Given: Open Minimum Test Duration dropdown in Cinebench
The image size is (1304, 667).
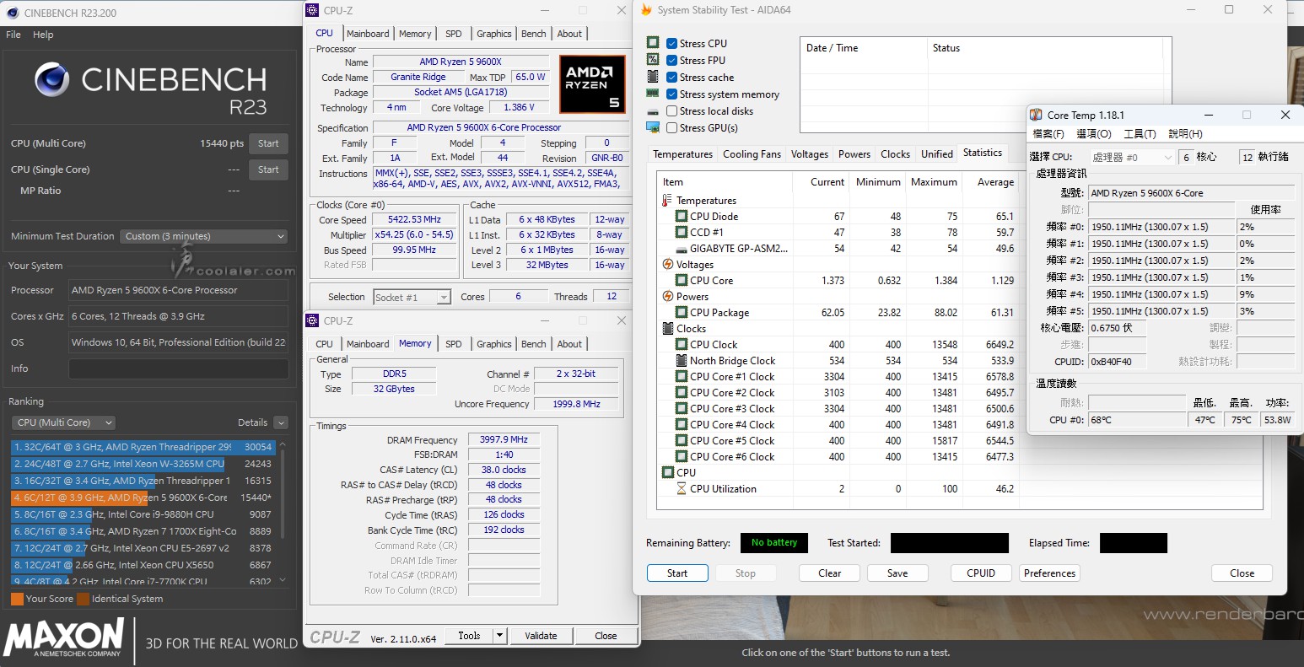Looking at the screenshot, I should pos(202,236).
